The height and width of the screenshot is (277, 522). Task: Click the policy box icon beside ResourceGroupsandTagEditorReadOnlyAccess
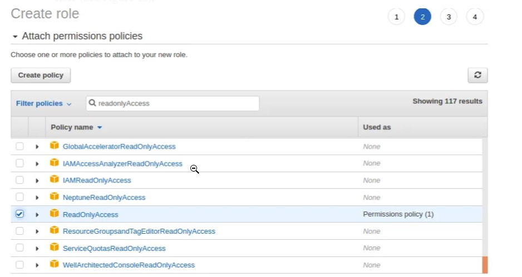[54, 230]
